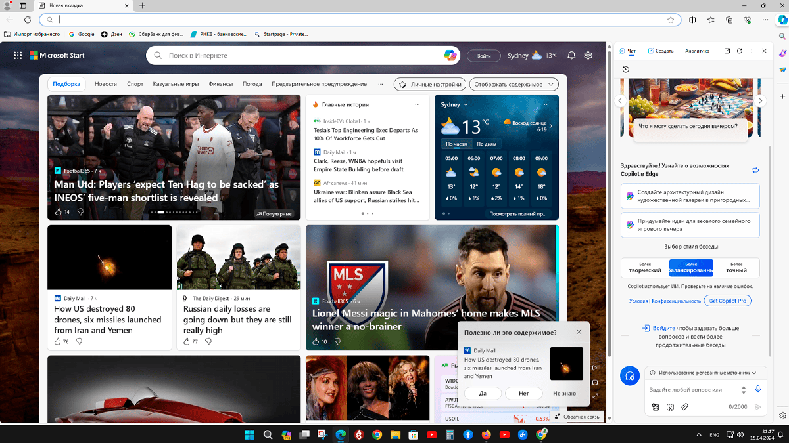Close the Полезно ли это содержимое popup
The width and height of the screenshot is (789, 443).
579,332
